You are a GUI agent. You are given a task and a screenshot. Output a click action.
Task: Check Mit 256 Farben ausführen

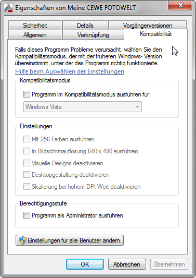(x=27, y=139)
